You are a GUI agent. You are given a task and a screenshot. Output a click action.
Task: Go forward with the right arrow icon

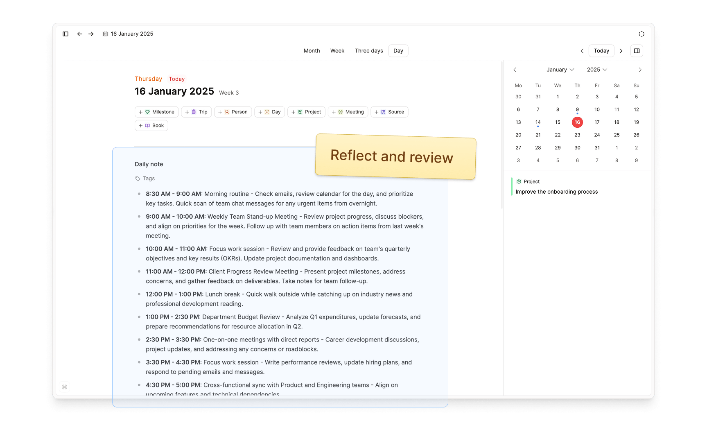91,34
